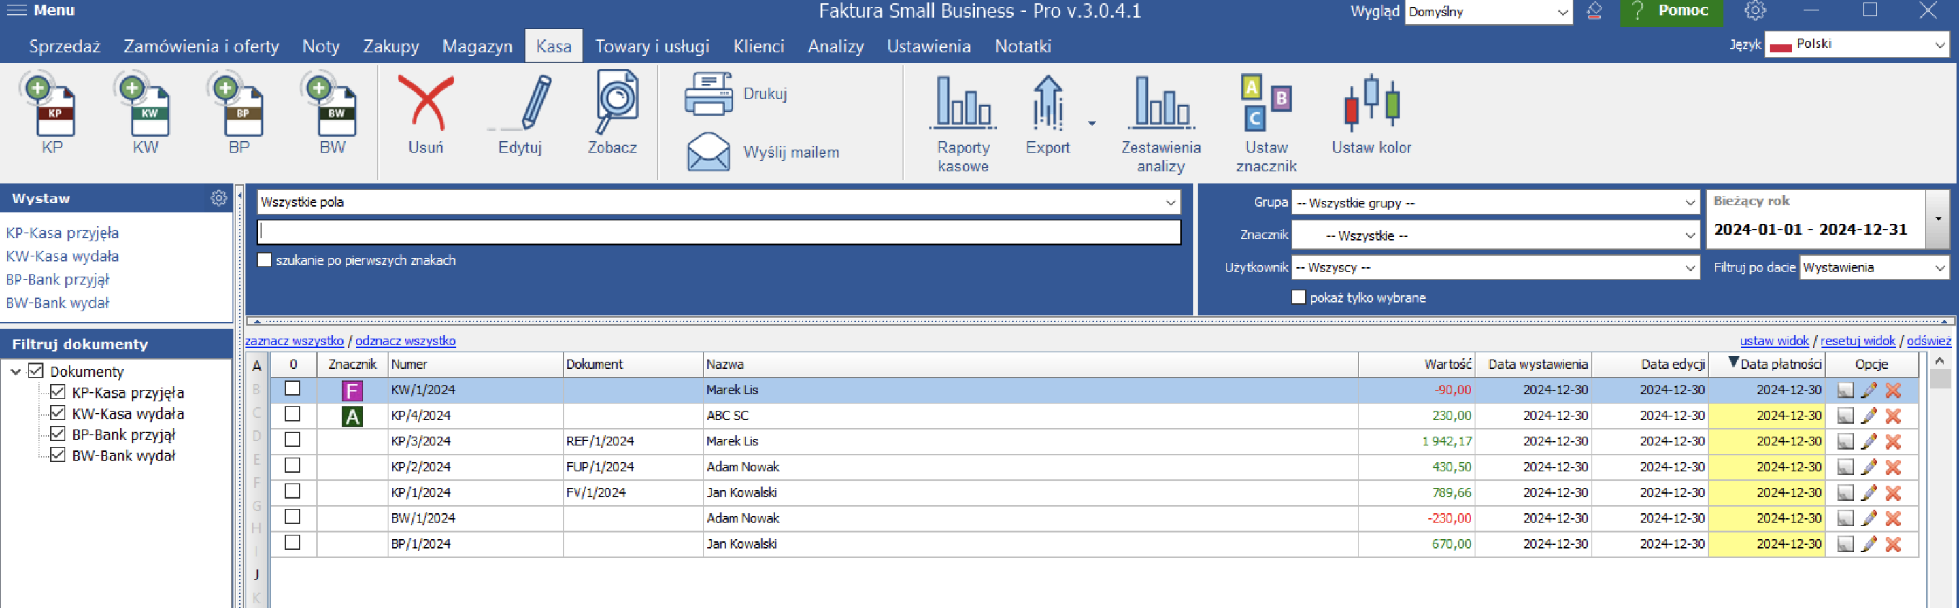
Task: Click the resetuj widok link
Action: [x=1858, y=341]
